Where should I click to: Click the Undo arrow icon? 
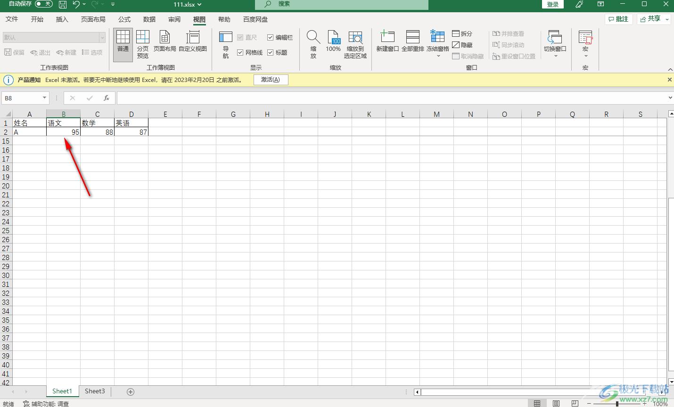76,4
